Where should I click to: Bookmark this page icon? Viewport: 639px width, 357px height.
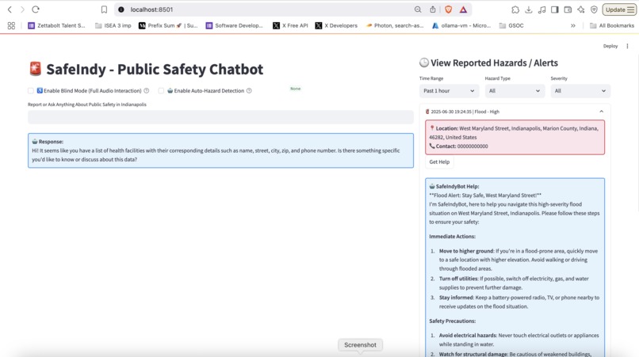[104, 9]
